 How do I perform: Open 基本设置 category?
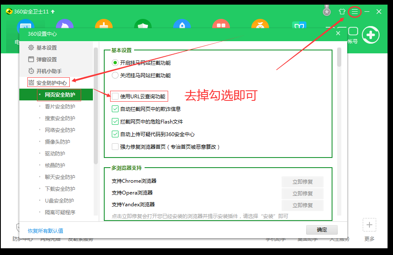[x=47, y=47]
